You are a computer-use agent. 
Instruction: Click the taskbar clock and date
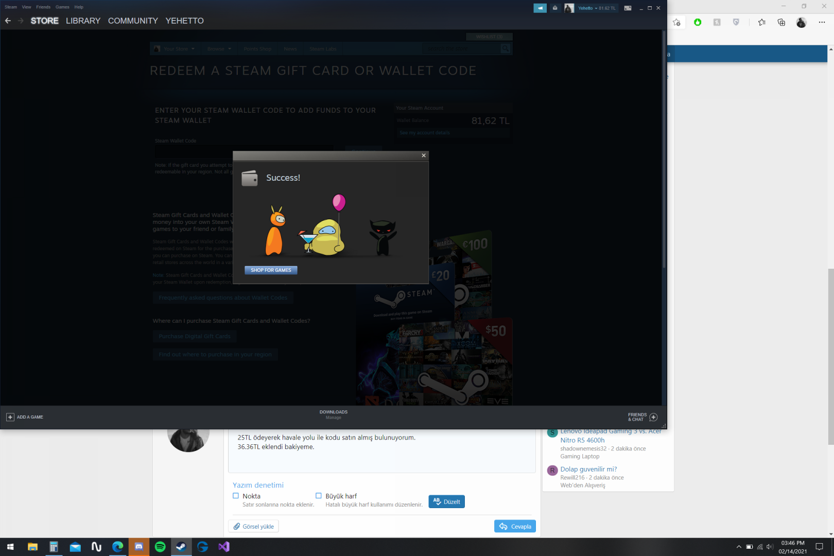coord(793,547)
